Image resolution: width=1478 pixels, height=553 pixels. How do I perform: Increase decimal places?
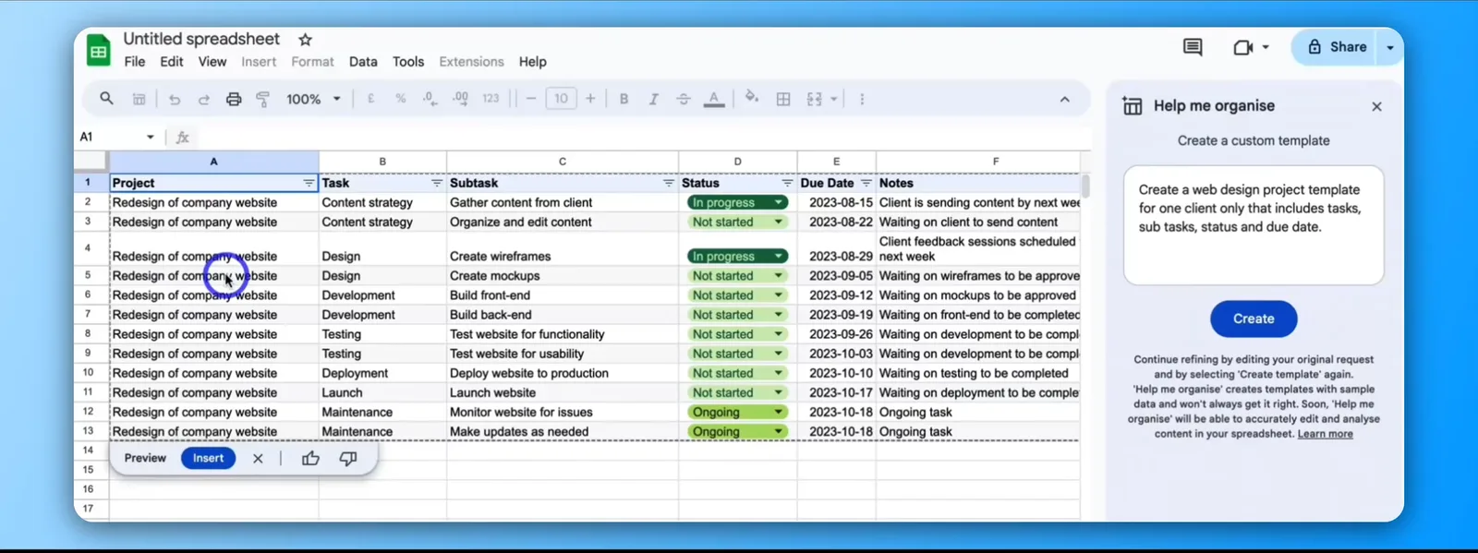460,99
